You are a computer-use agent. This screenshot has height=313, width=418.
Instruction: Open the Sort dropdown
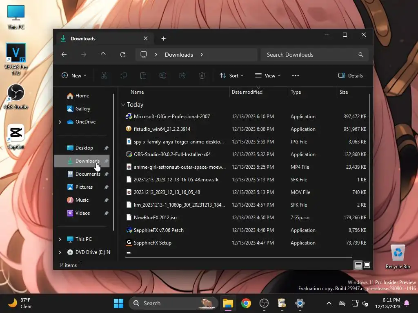pyautogui.click(x=231, y=75)
